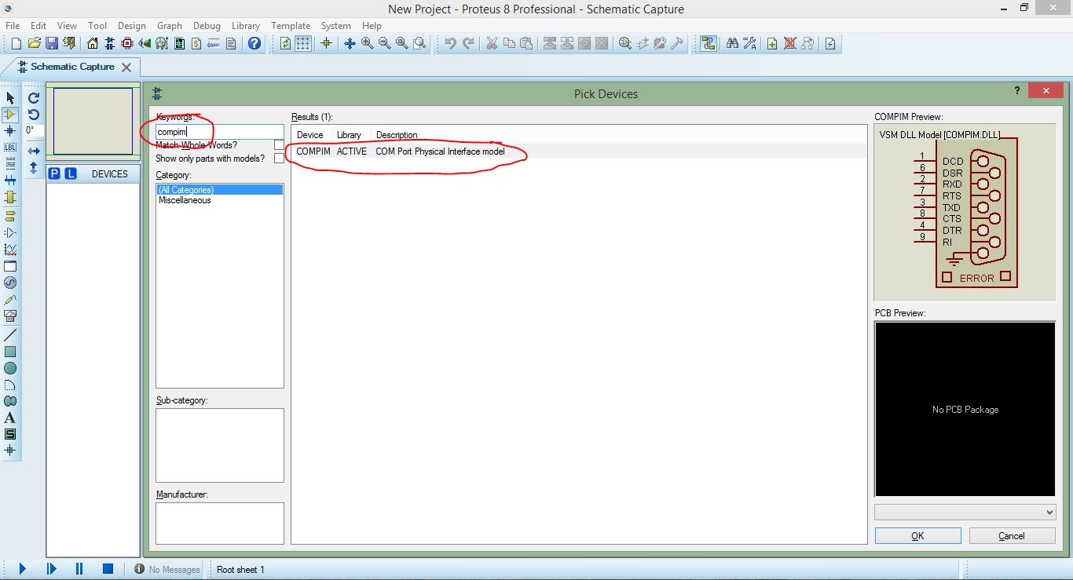Viewport: 1073px width, 580px height.
Task: Click the Device column header
Action: 310,135
